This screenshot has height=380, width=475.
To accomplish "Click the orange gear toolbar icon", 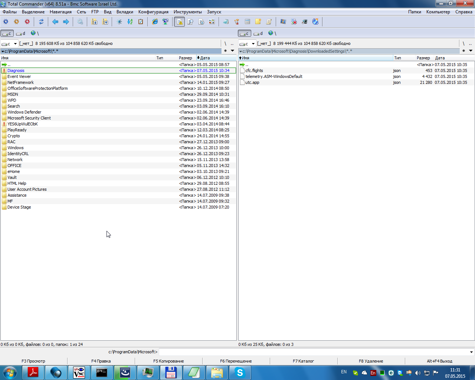I will coord(16,22).
